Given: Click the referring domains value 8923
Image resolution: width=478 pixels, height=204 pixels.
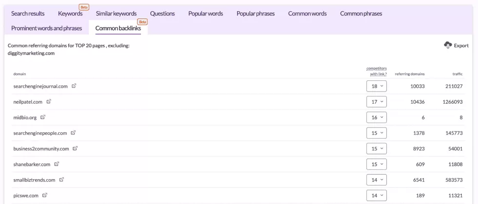Looking at the screenshot, I should point(418,148).
